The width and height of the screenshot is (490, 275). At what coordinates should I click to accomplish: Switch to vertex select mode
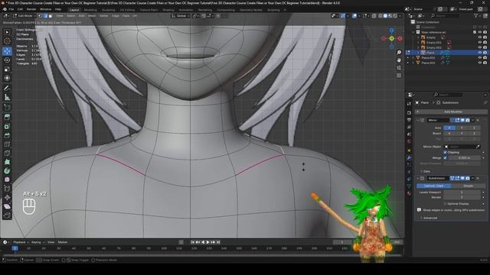40,15
